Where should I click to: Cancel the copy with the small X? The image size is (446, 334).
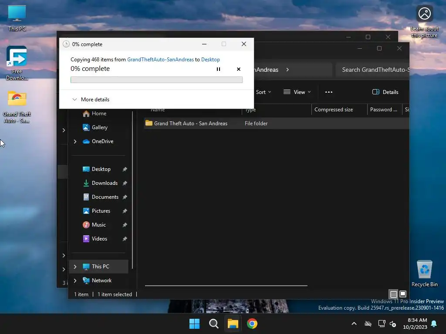point(238,69)
